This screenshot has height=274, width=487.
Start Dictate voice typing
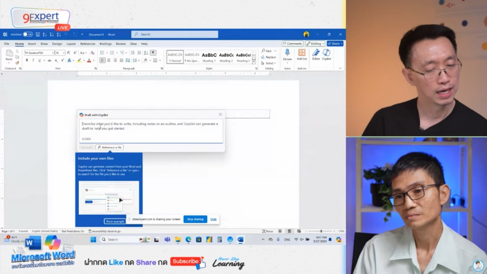(x=287, y=55)
